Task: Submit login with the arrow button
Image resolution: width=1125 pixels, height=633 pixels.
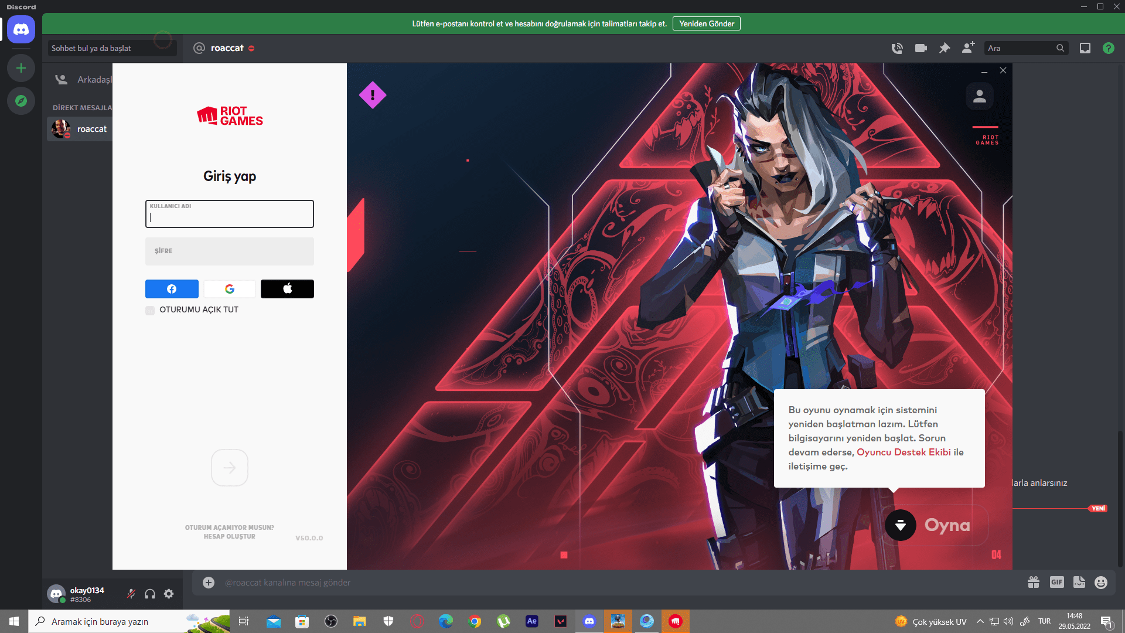Action: pyautogui.click(x=230, y=468)
